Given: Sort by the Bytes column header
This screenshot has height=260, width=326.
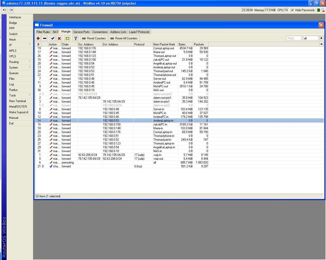Looking at the screenshot, I should point(186,44).
